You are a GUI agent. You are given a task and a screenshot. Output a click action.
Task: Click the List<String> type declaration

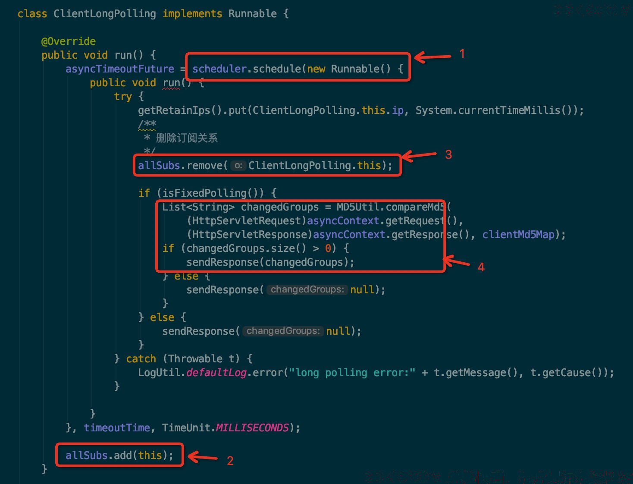(x=198, y=207)
